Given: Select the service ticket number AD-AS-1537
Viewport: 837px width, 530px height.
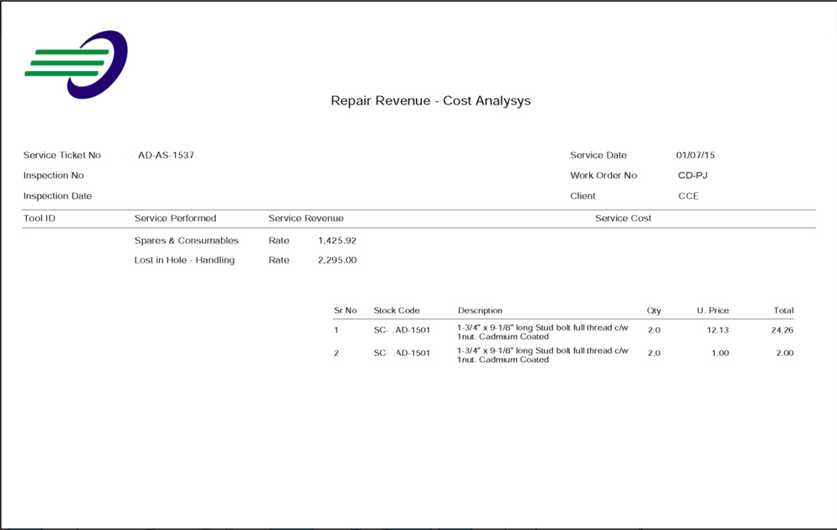Looking at the screenshot, I should 166,155.
